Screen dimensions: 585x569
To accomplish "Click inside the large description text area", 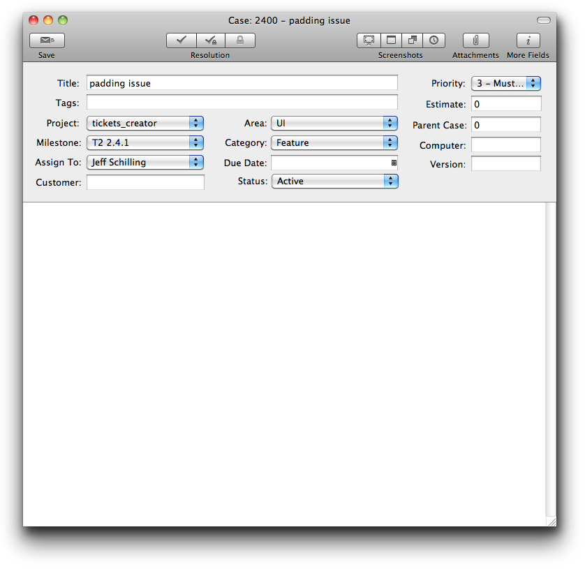I will [284, 364].
